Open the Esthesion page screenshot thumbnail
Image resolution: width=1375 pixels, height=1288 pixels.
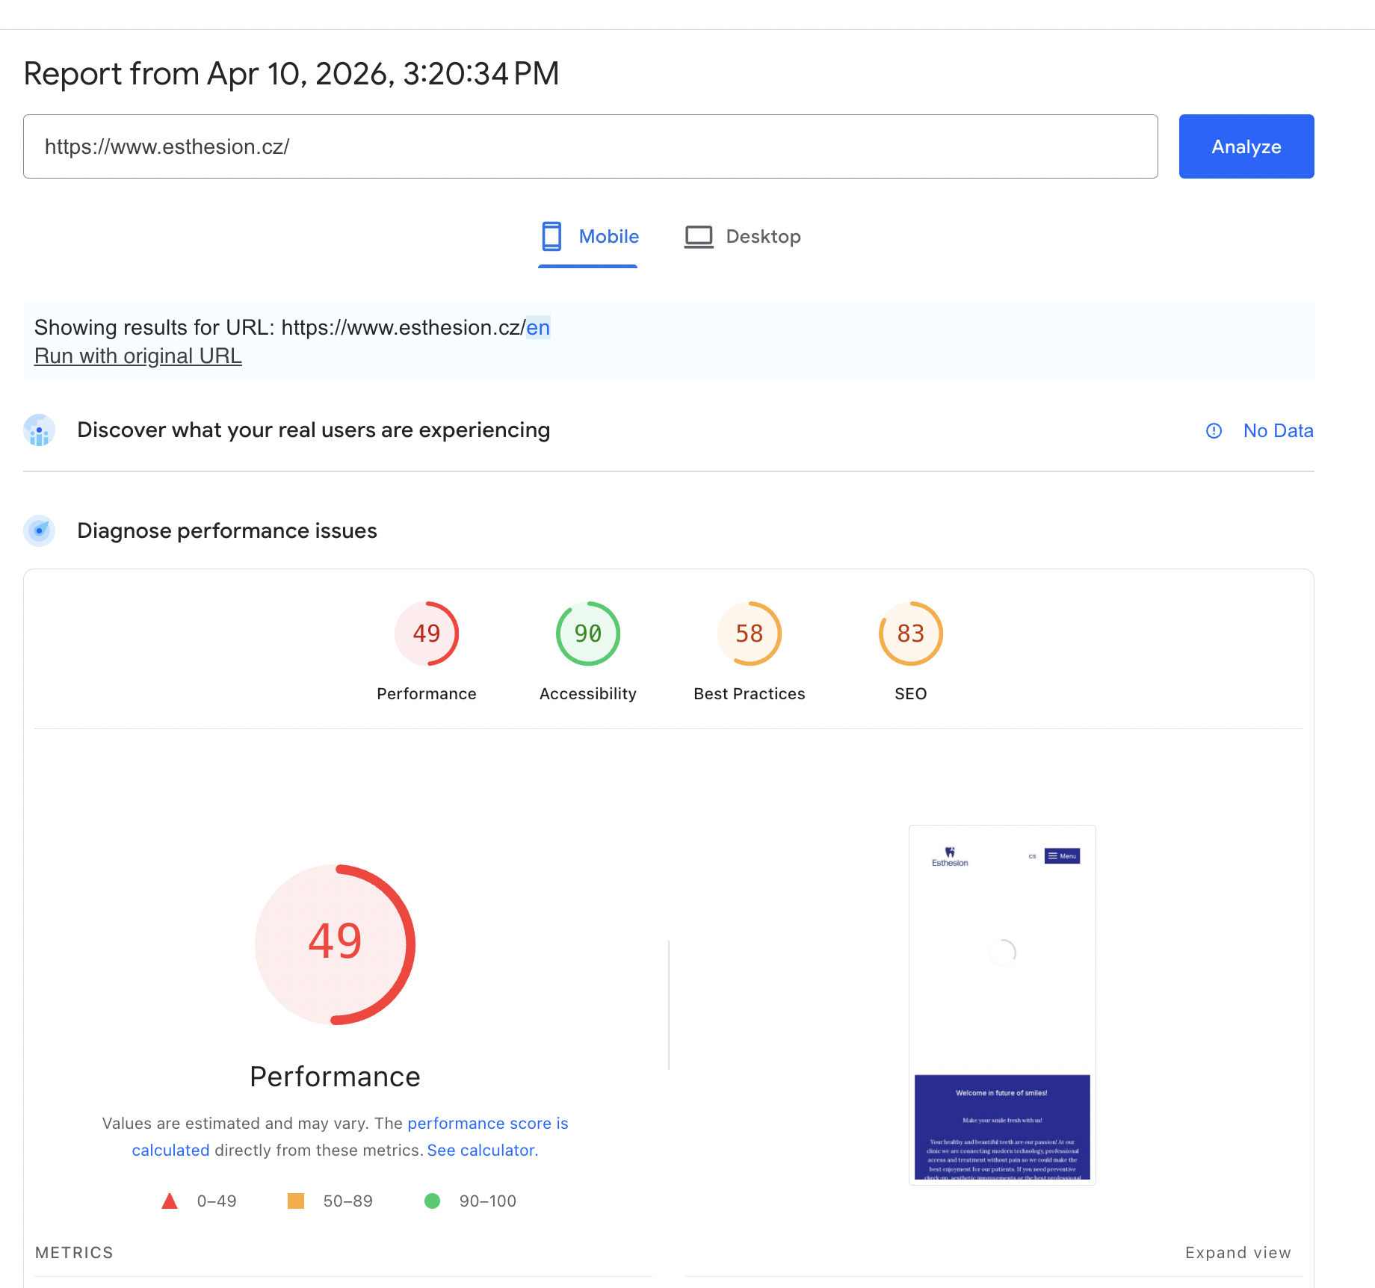pyautogui.click(x=1001, y=1005)
